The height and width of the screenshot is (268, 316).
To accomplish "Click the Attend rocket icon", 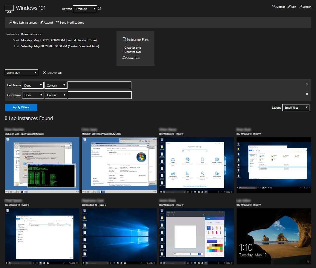I will tap(42, 22).
